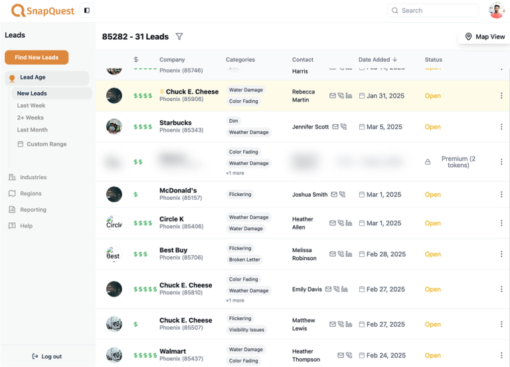510x367 pixels.
Task: Open the Walmart company thumbnail
Action: (114, 355)
